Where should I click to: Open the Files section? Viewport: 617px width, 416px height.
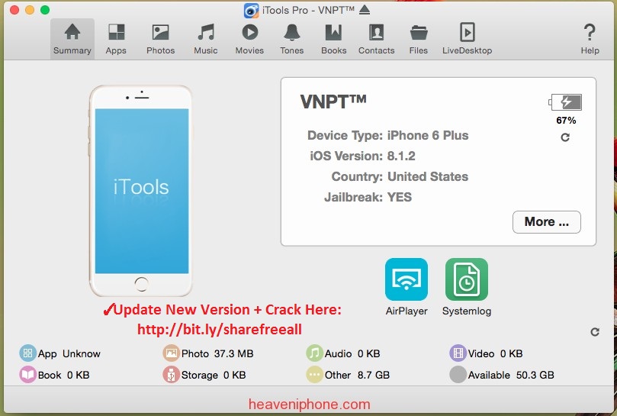(x=418, y=39)
